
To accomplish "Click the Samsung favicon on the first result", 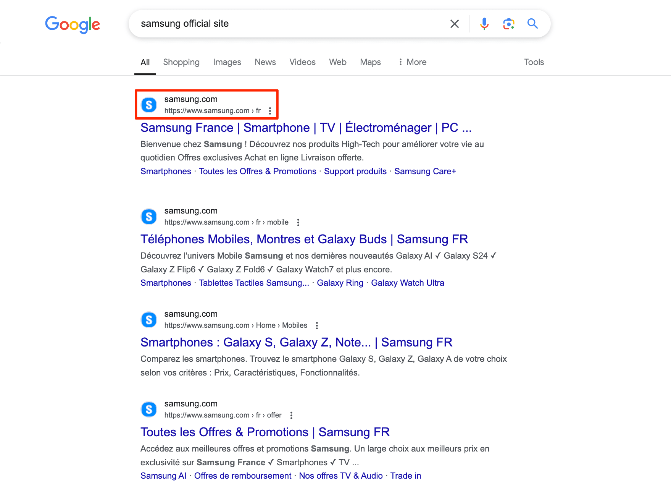I will point(149,105).
